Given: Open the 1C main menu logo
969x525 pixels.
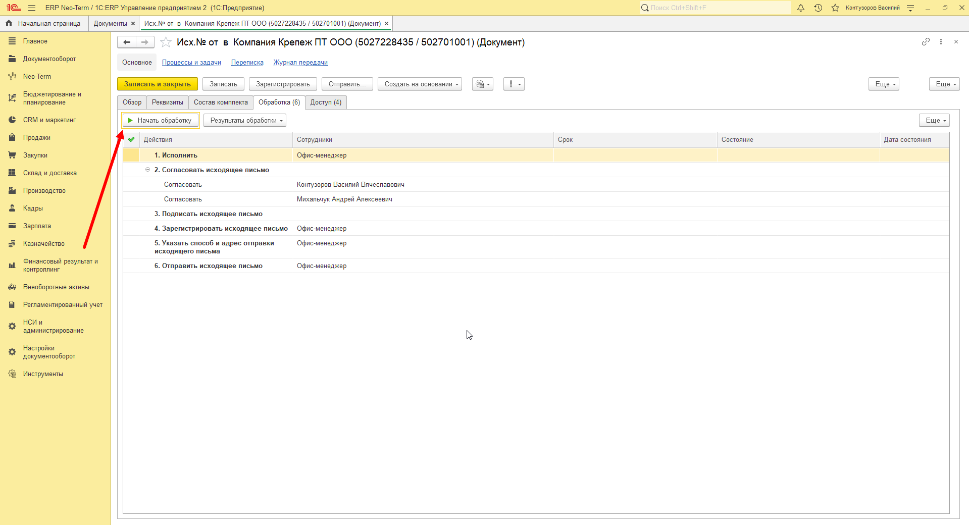Looking at the screenshot, I should (14, 8).
